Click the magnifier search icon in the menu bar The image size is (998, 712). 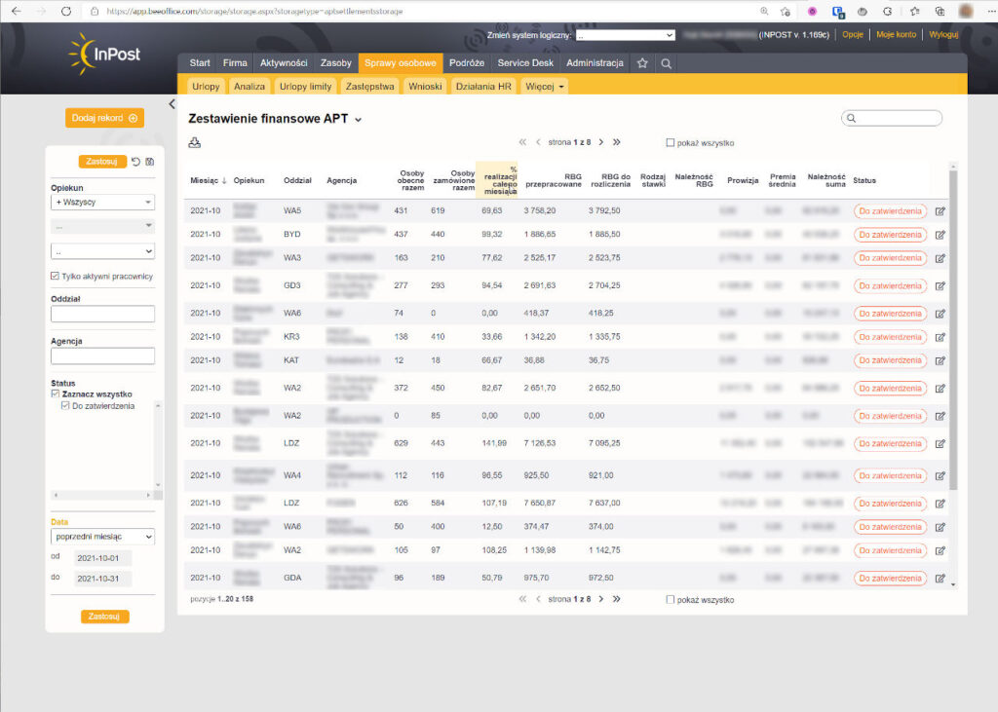pos(667,63)
